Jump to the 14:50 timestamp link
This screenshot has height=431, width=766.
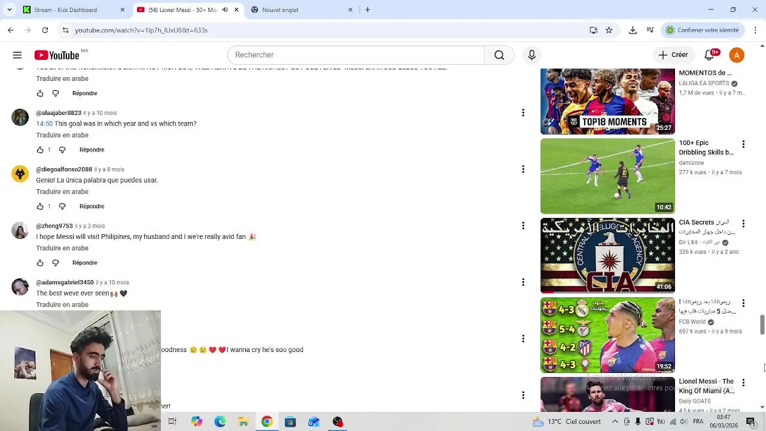coord(44,124)
